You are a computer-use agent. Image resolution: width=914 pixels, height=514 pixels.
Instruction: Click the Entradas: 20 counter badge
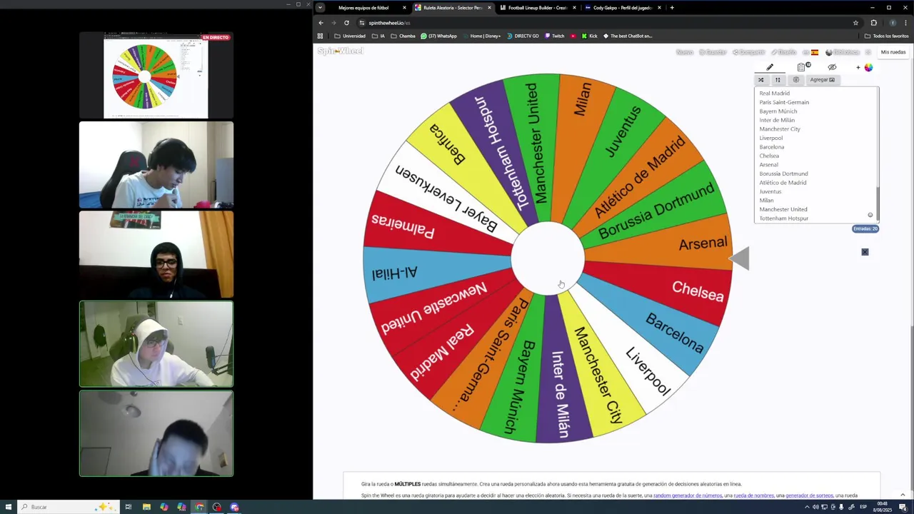[x=865, y=229]
